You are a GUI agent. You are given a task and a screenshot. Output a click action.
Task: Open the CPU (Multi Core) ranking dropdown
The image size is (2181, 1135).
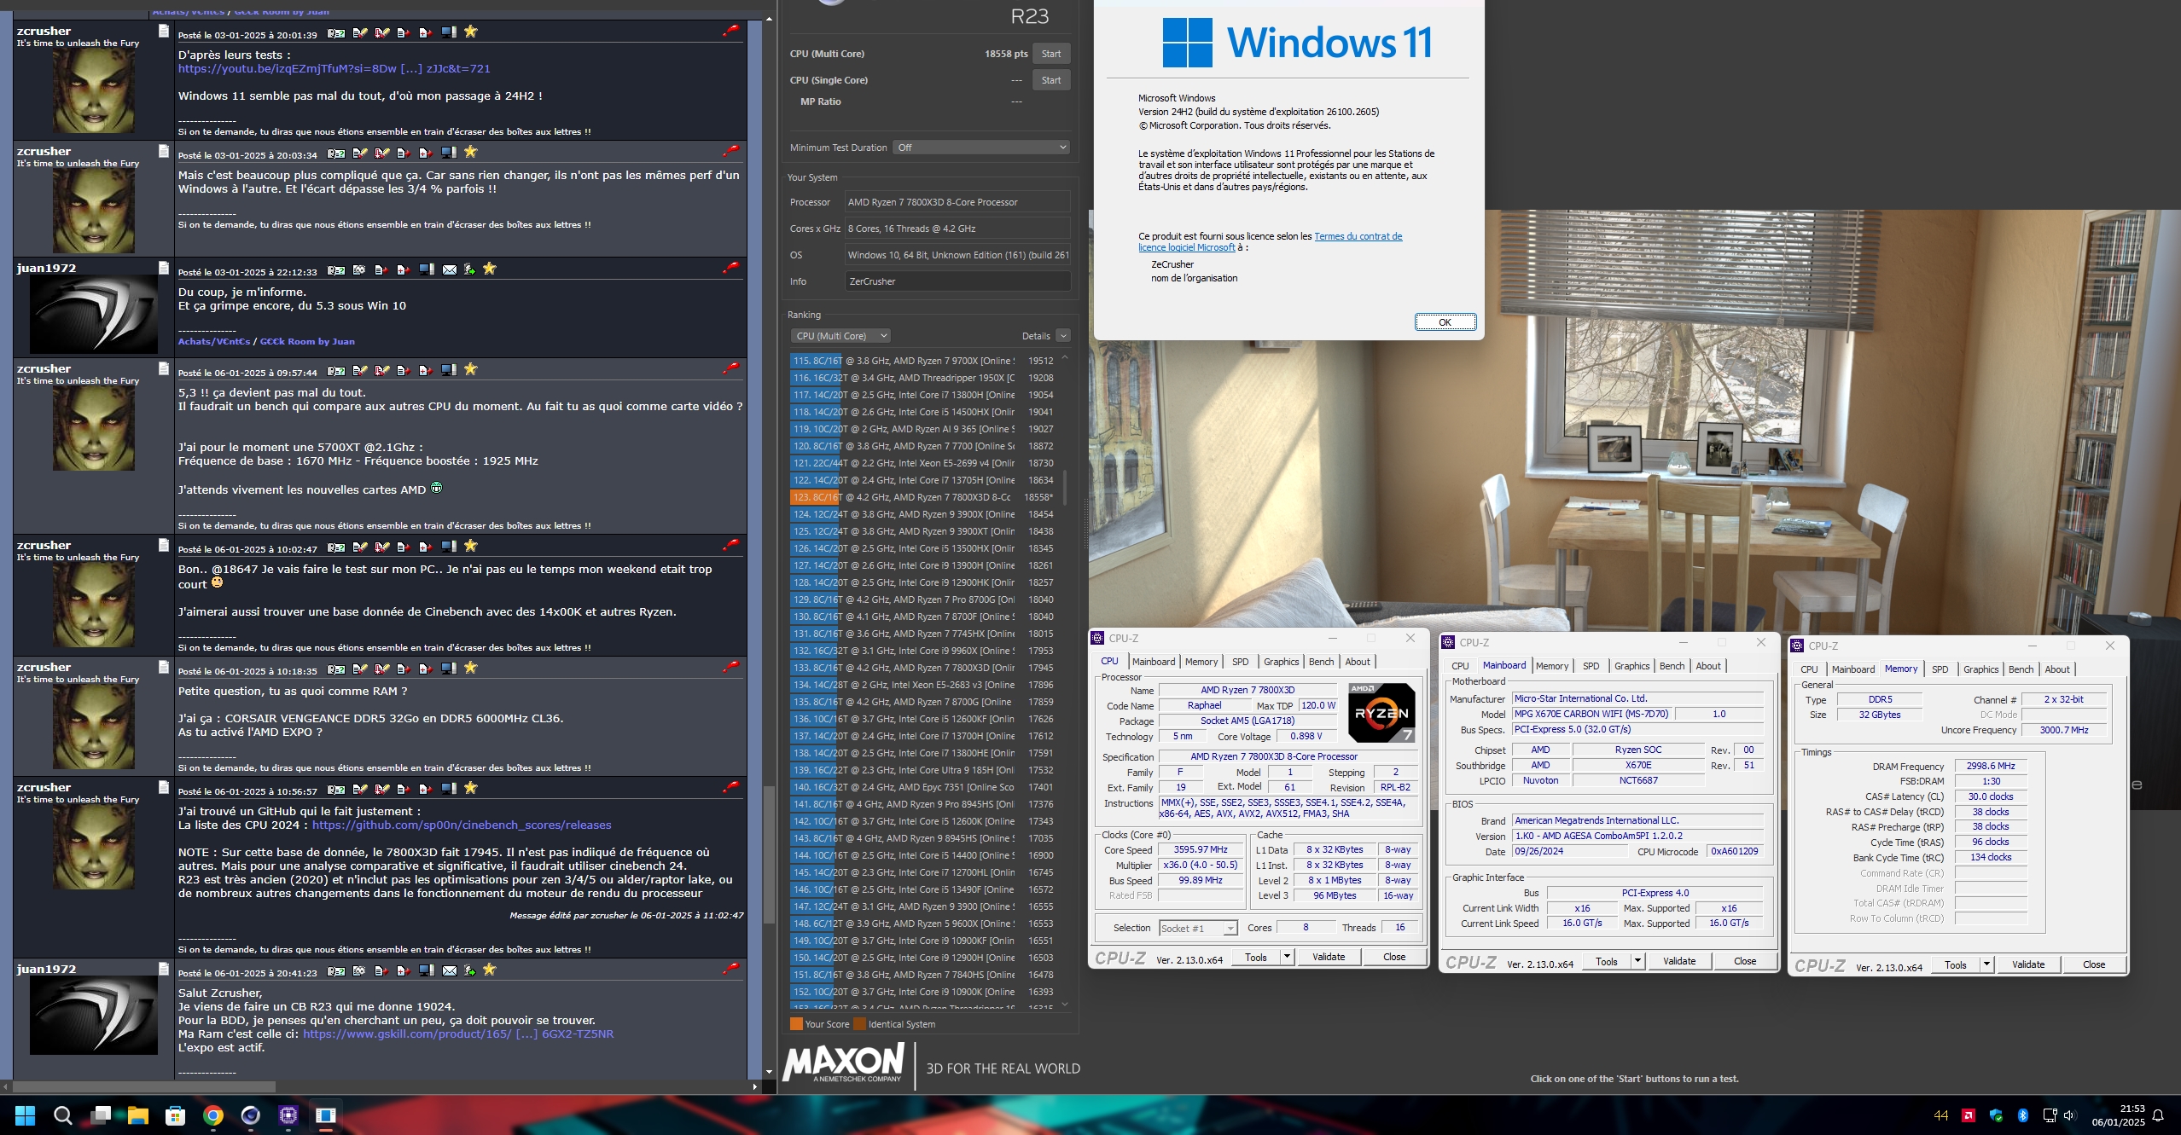[x=840, y=336]
